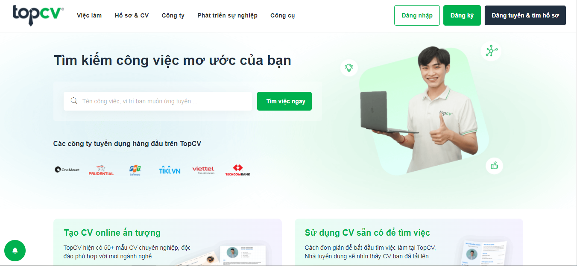Expand the Phát triển sự nghiệp menu
Viewport: 577px width, 266px height.
(227, 15)
